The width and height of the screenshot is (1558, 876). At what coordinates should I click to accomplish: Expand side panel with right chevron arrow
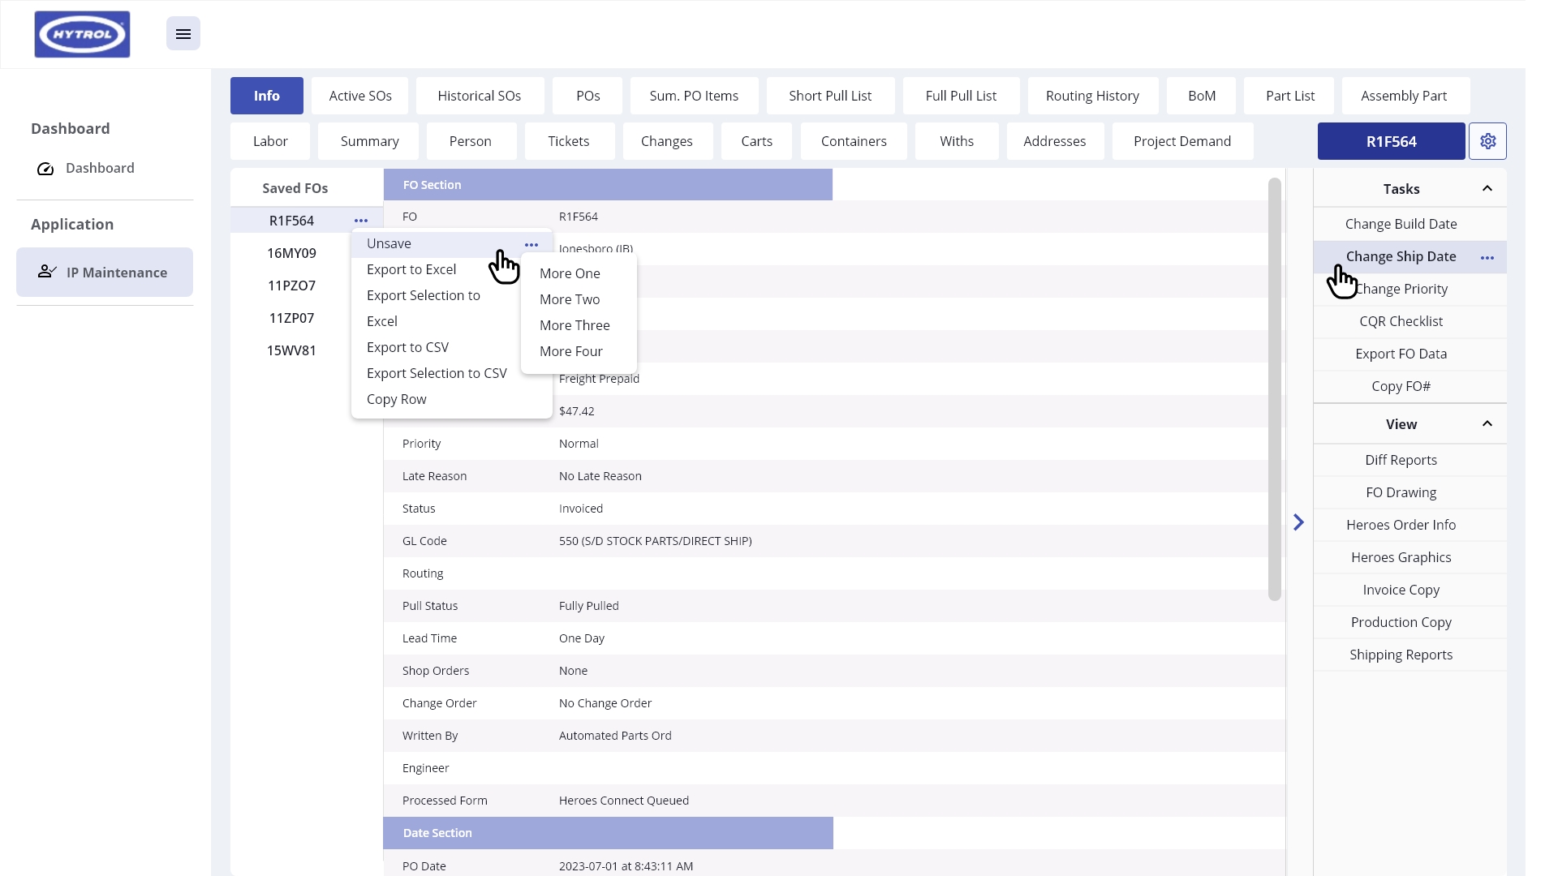(x=1298, y=522)
